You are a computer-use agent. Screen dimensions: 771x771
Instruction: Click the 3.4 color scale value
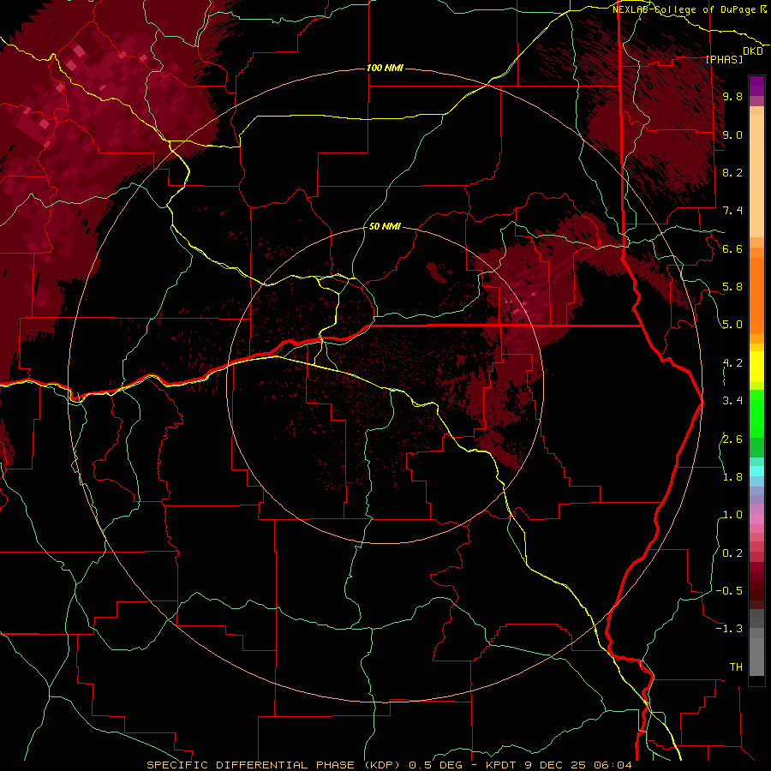click(732, 400)
